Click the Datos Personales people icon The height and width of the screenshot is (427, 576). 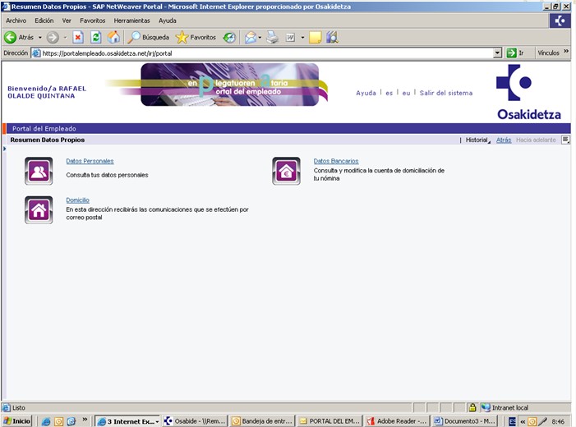pyautogui.click(x=39, y=171)
